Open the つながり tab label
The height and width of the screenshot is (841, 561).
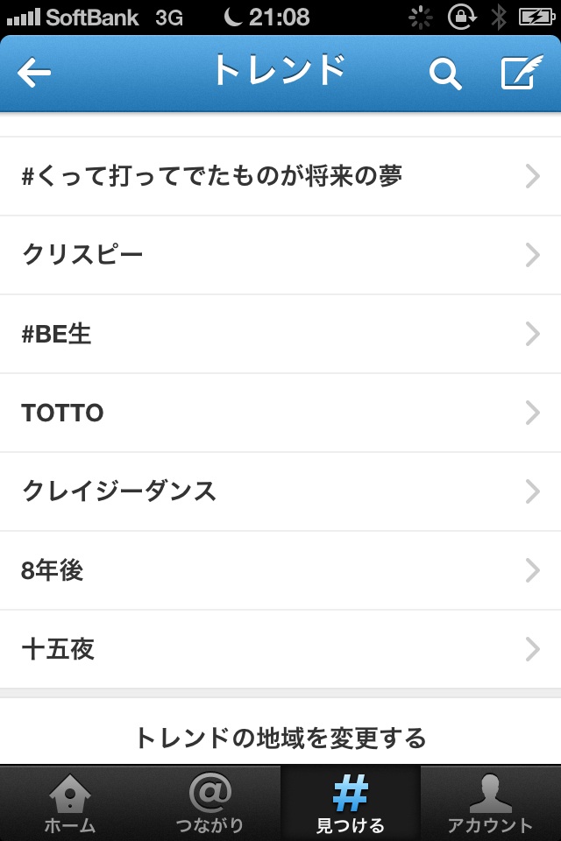[x=209, y=825]
